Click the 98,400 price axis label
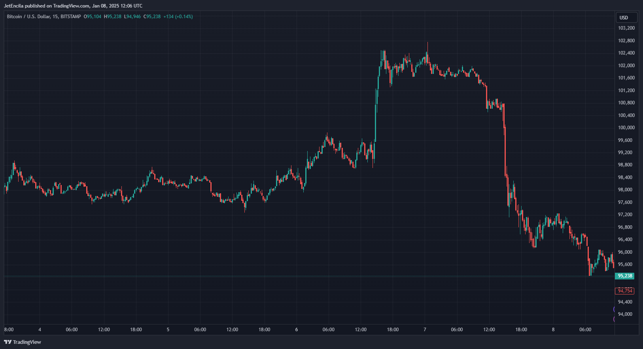Screen dimensions: 643x349 625,177
